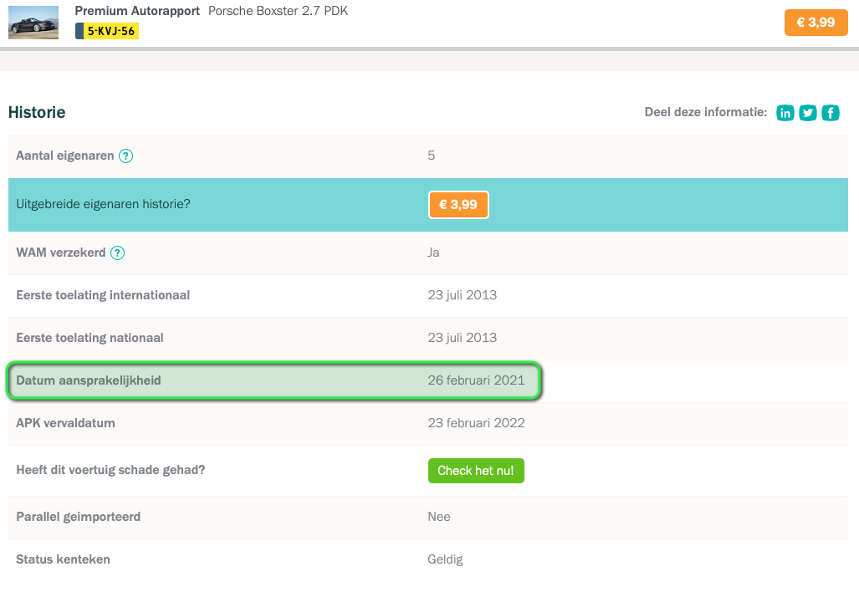Click the Eerste toelating internationaal label
The image size is (859, 592).
point(103,295)
